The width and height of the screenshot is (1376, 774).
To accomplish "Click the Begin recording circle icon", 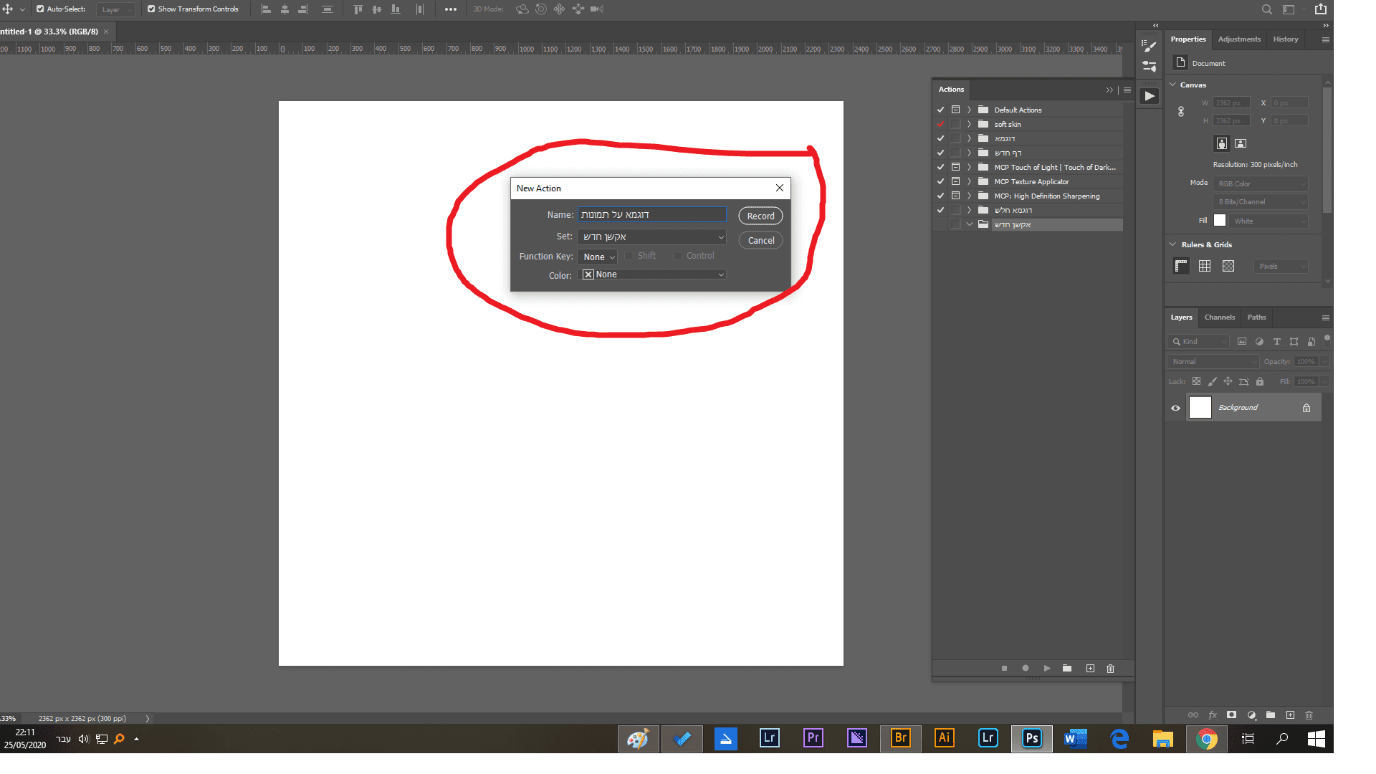I will coord(1026,668).
